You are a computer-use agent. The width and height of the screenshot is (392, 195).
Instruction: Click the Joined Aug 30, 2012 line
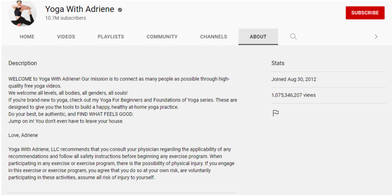(294, 79)
